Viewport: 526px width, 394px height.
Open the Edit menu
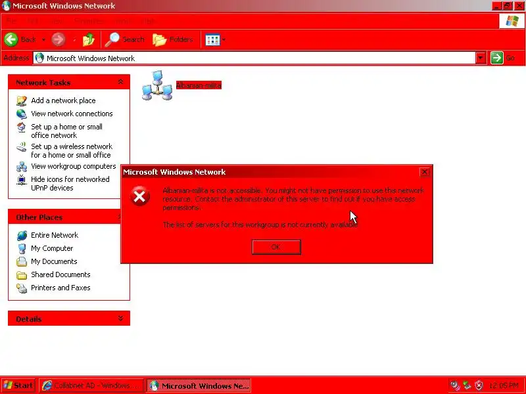32,21
